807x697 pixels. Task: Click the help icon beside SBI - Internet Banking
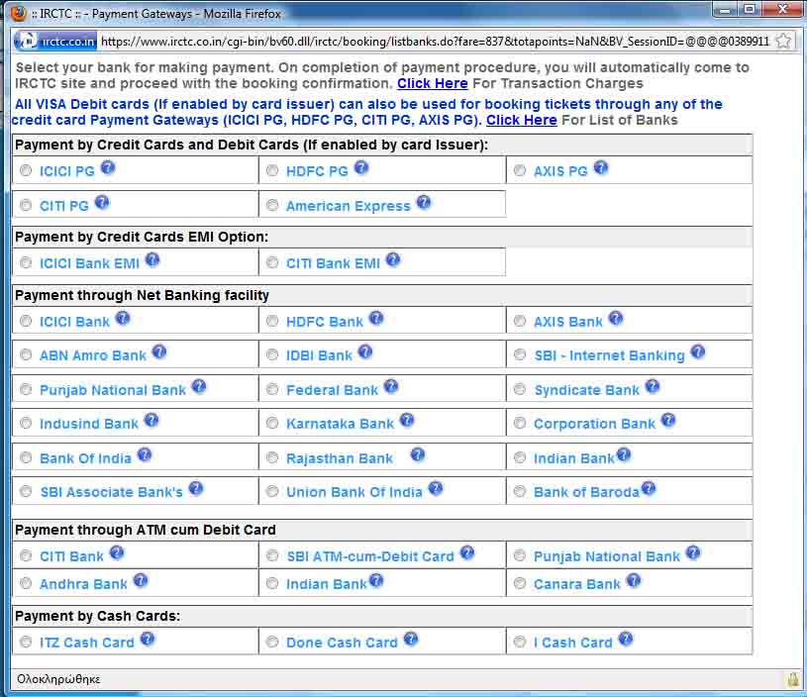click(x=698, y=352)
